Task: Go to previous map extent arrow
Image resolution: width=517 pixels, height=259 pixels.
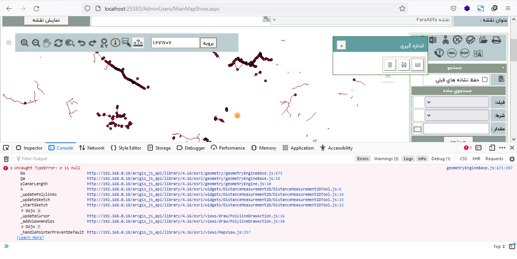Action: (x=81, y=43)
